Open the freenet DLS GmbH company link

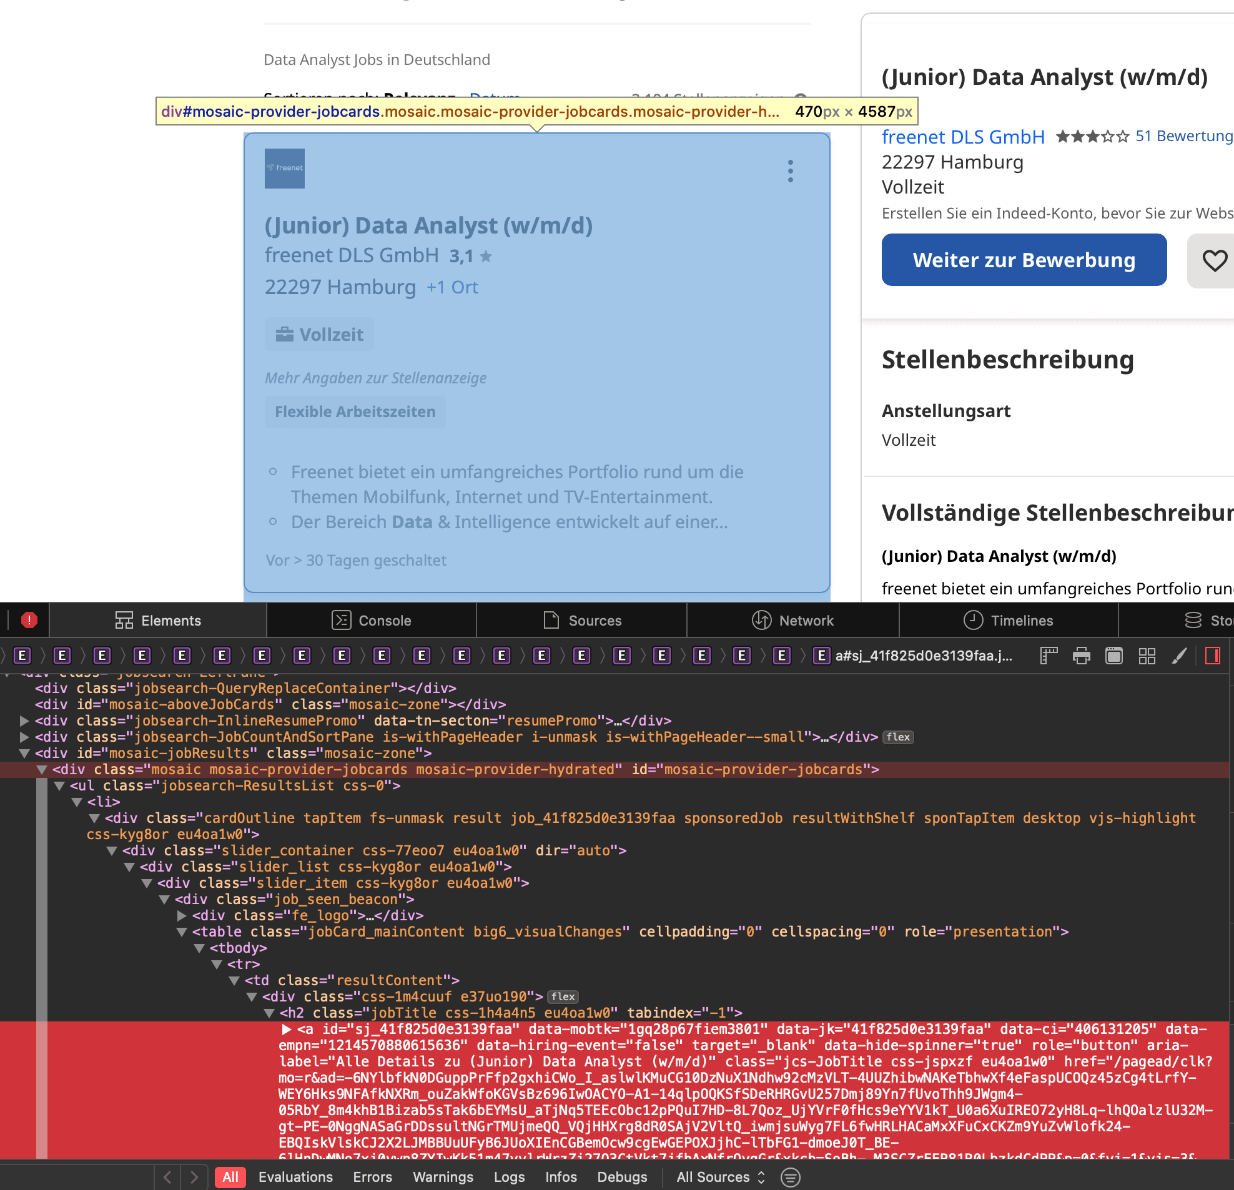962,137
